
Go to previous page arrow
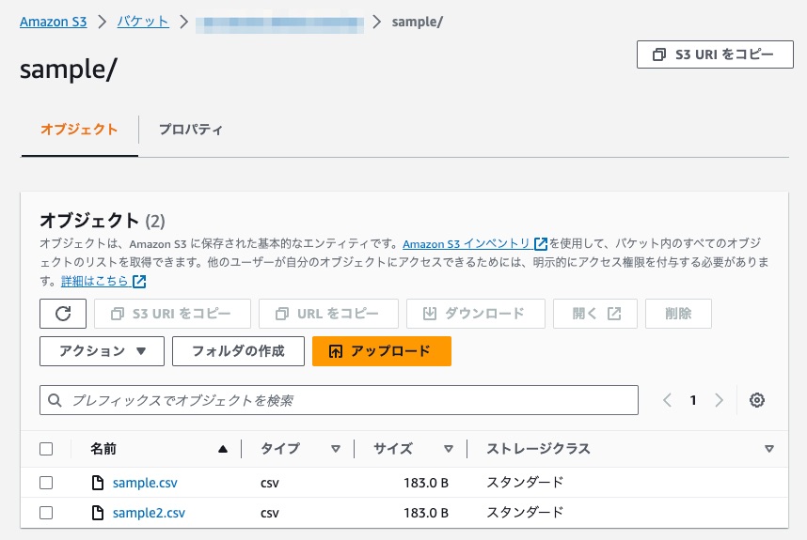click(667, 400)
